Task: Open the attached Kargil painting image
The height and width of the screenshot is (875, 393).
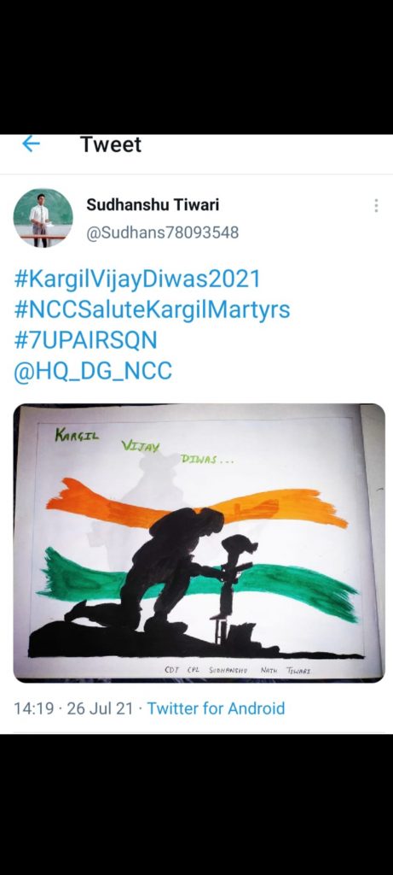Action: pos(199,543)
